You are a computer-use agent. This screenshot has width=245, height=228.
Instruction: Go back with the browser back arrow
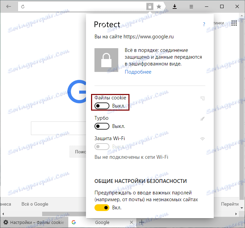tap(8, 6)
